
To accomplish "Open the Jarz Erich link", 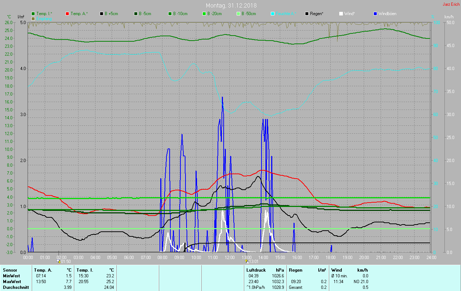I will coord(451,4).
